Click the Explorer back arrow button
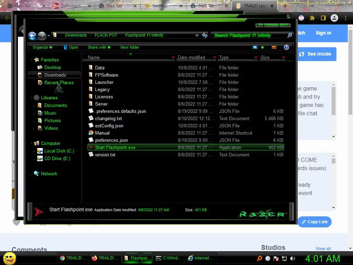 pyautogui.click(x=32, y=36)
